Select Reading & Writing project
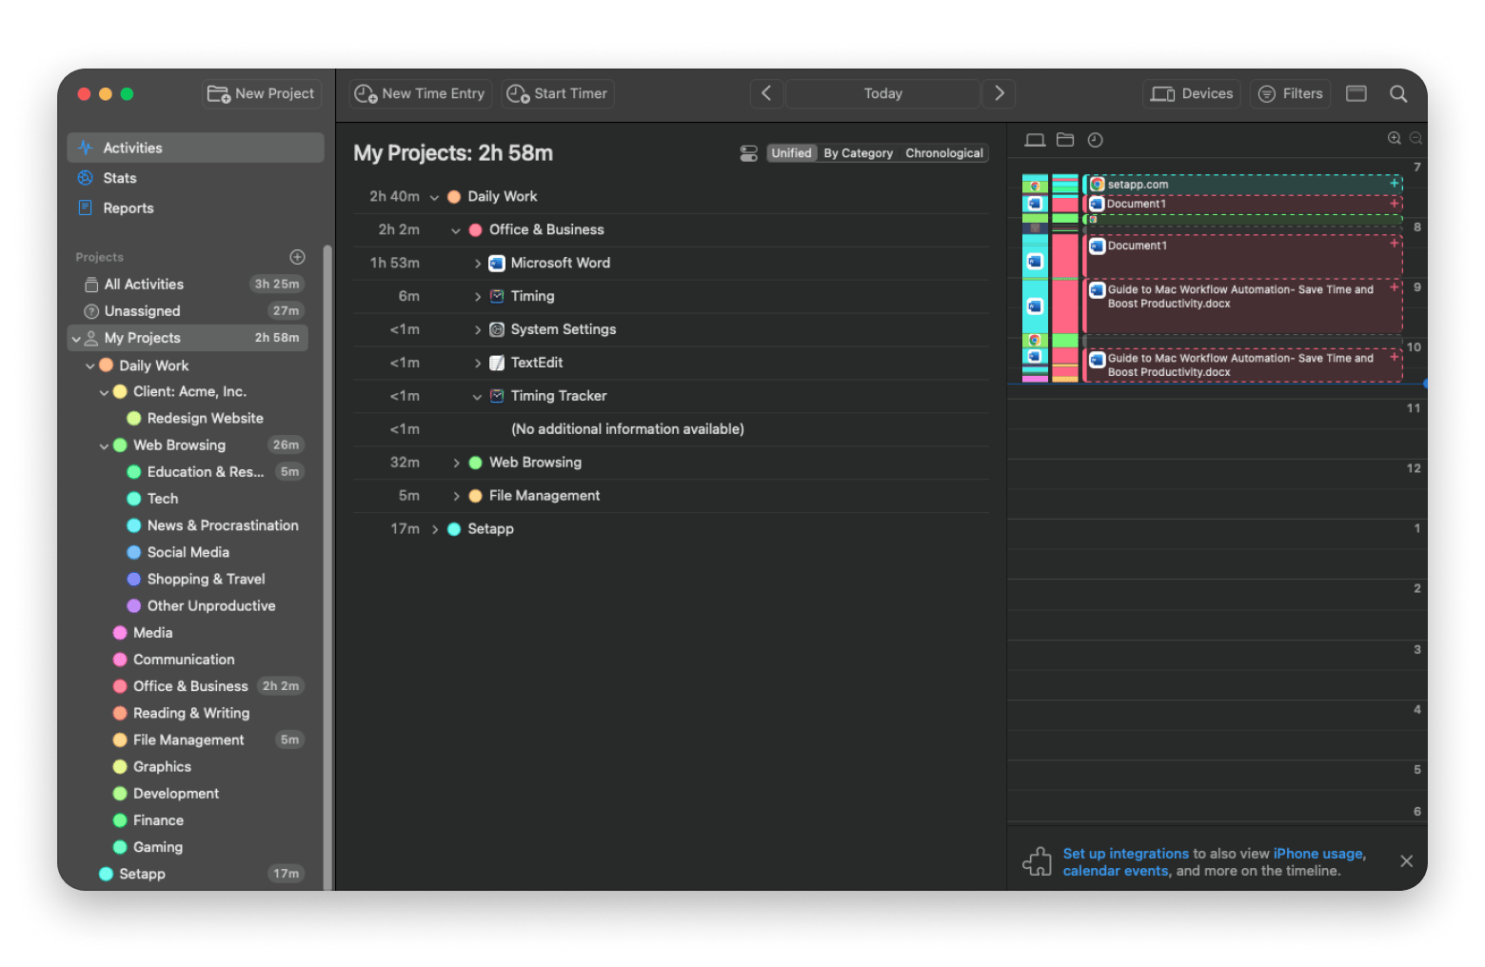Viewport: 1485px width, 967px height. click(x=190, y=713)
